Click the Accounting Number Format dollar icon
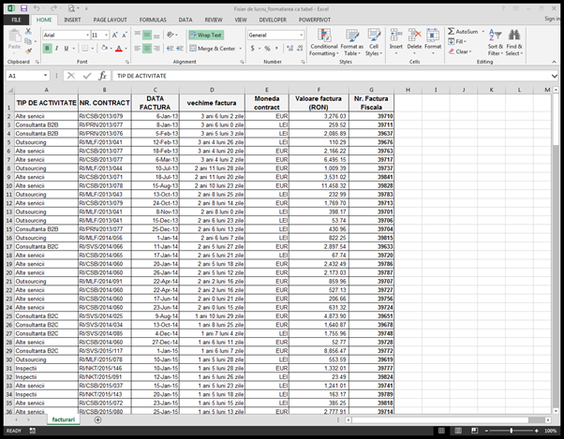The width and height of the screenshot is (564, 439). 253,48
